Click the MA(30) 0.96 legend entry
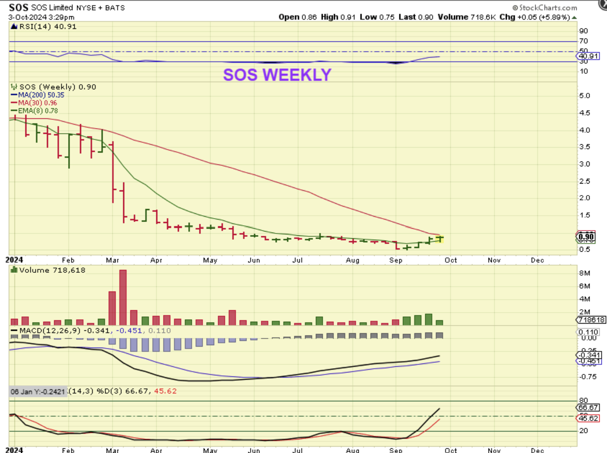607x453 pixels. pyautogui.click(x=38, y=103)
